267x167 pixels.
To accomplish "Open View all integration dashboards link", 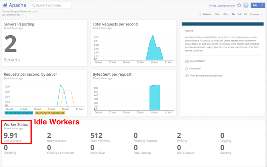I will point(206,76).
